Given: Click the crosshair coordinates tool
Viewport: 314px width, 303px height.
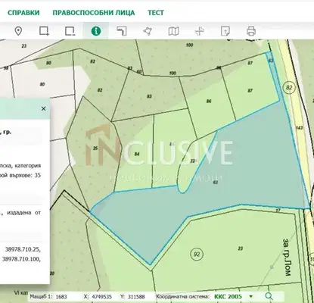Looking at the screenshot, I should [x=199, y=31].
